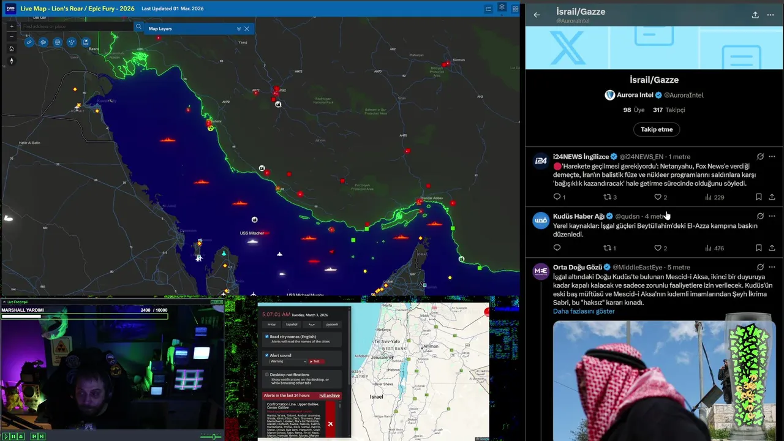
Task: Repost the i24NEWS post
Action: click(608, 197)
